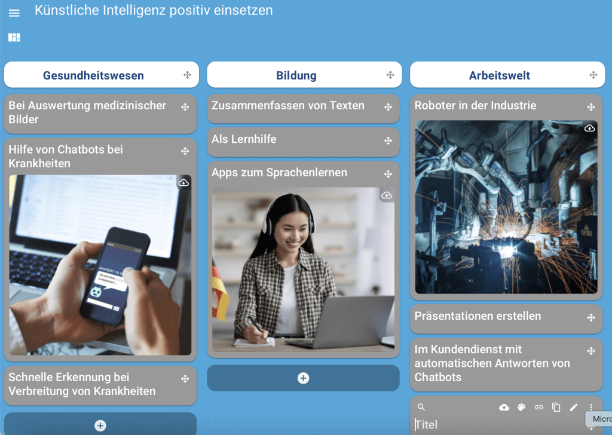
Task: Select the Gesundheitswesen column title
Action: pos(93,75)
